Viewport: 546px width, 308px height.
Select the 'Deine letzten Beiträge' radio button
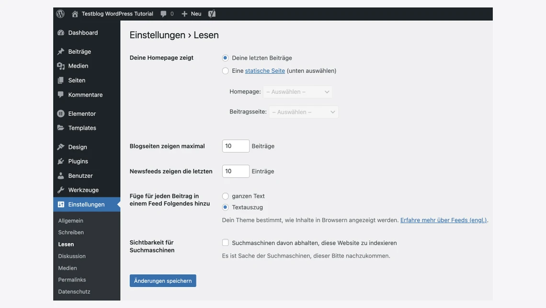tap(225, 58)
